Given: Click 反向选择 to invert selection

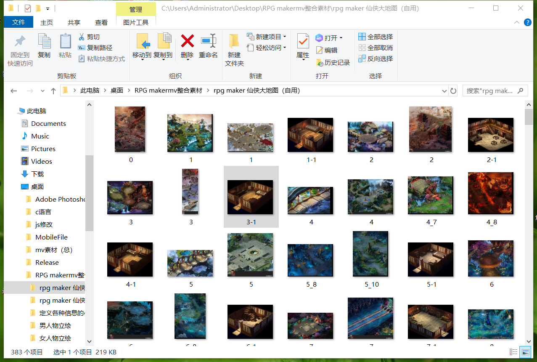Looking at the screenshot, I should [376, 58].
